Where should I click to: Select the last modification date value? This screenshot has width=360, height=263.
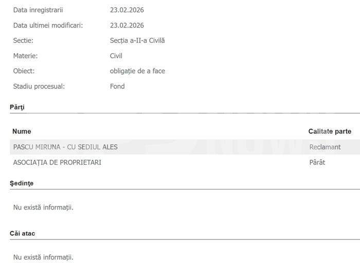127,25
